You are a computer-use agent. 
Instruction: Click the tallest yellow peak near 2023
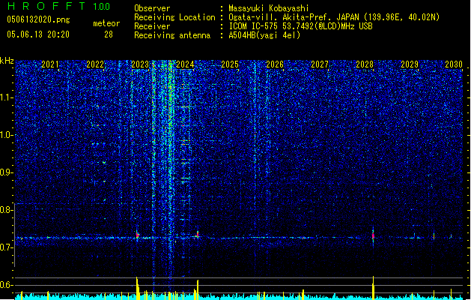pos(137,288)
